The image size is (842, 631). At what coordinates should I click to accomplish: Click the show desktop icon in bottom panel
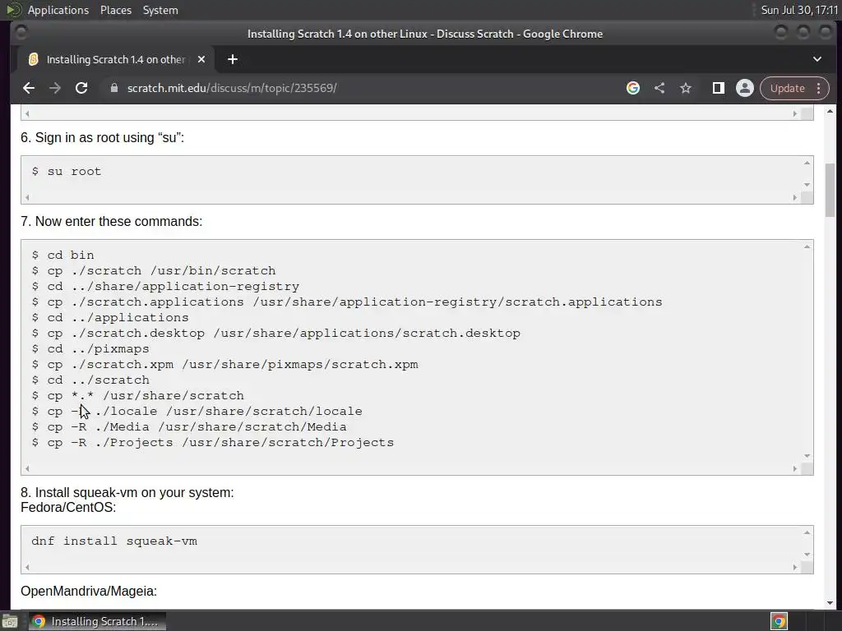coord(10,621)
